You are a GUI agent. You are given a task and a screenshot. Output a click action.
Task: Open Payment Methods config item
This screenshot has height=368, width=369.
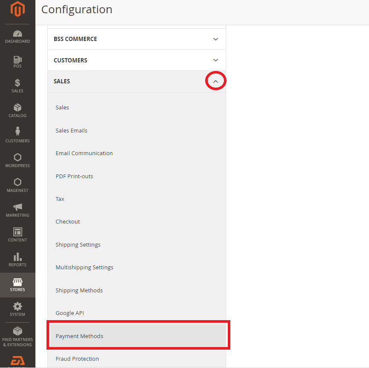pyautogui.click(x=138, y=336)
